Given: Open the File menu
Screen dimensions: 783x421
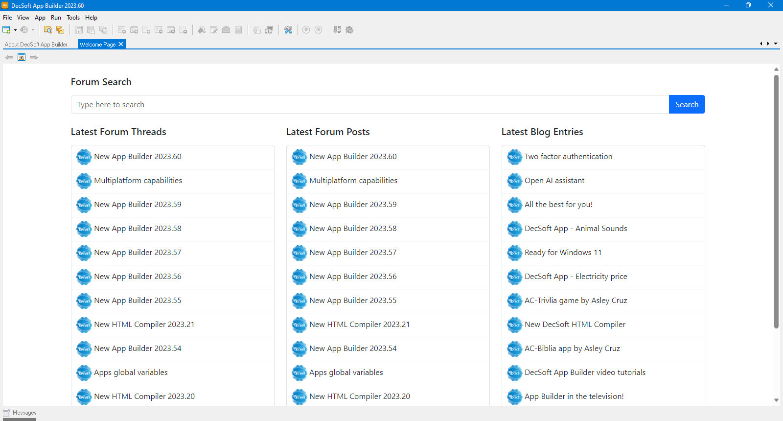Looking at the screenshot, I should pos(7,18).
